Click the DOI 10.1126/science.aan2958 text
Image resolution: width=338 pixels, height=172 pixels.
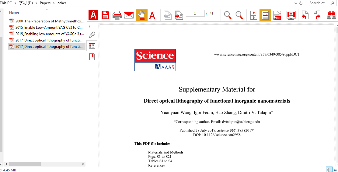tap(217, 135)
